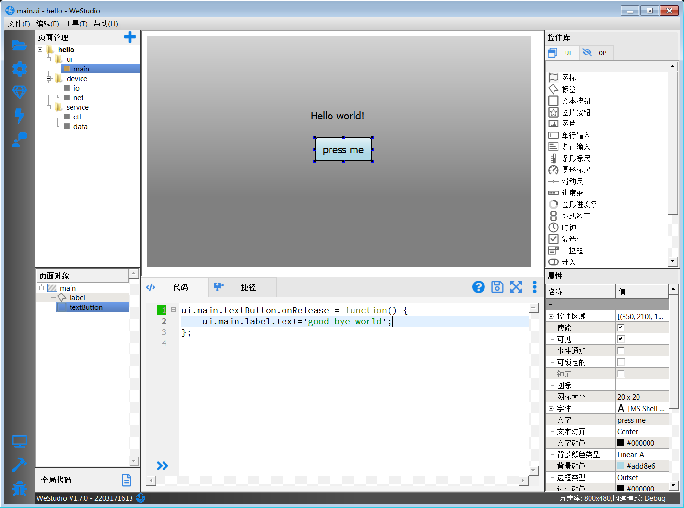Switch to the 捷径 shortcuts tab
The width and height of the screenshot is (684, 508).
(x=243, y=287)
